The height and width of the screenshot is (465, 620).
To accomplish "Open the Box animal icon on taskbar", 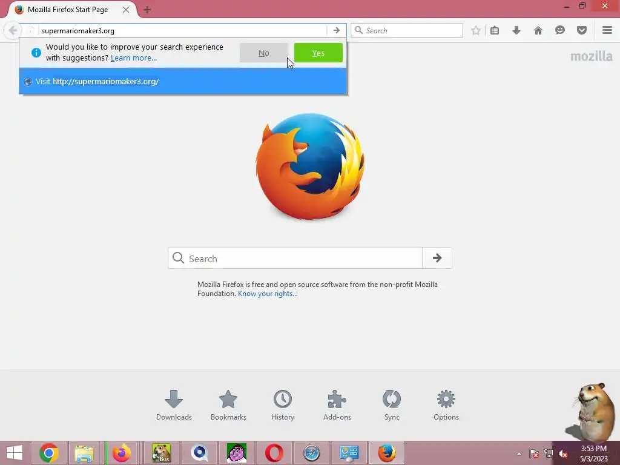I will click(162, 453).
